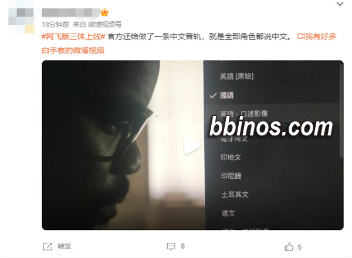Select 印尼語 audio language
The width and height of the screenshot is (352, 258).
pos(231,176)
